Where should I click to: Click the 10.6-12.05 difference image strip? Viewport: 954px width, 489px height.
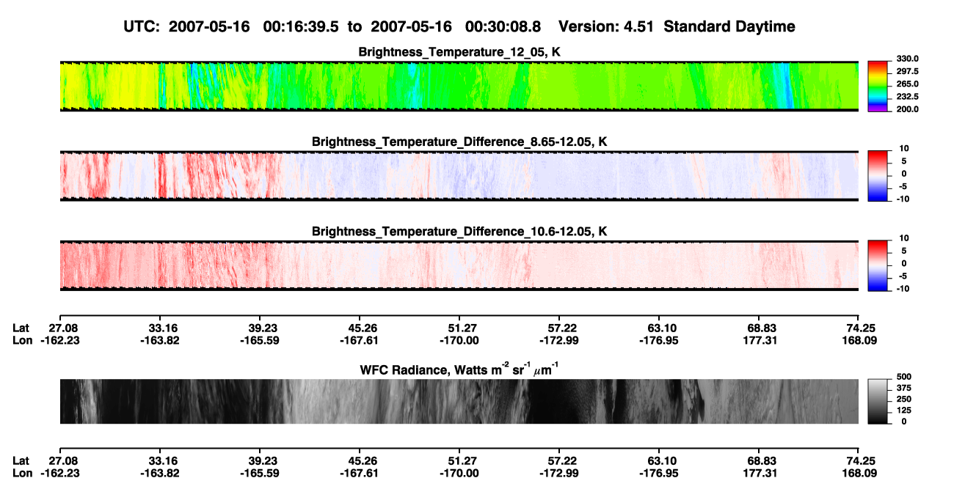pyautogui.click(x=459, y=265)
